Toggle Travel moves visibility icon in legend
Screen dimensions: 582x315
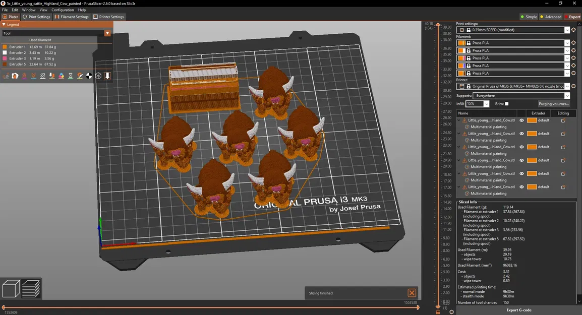pos(6,76)
